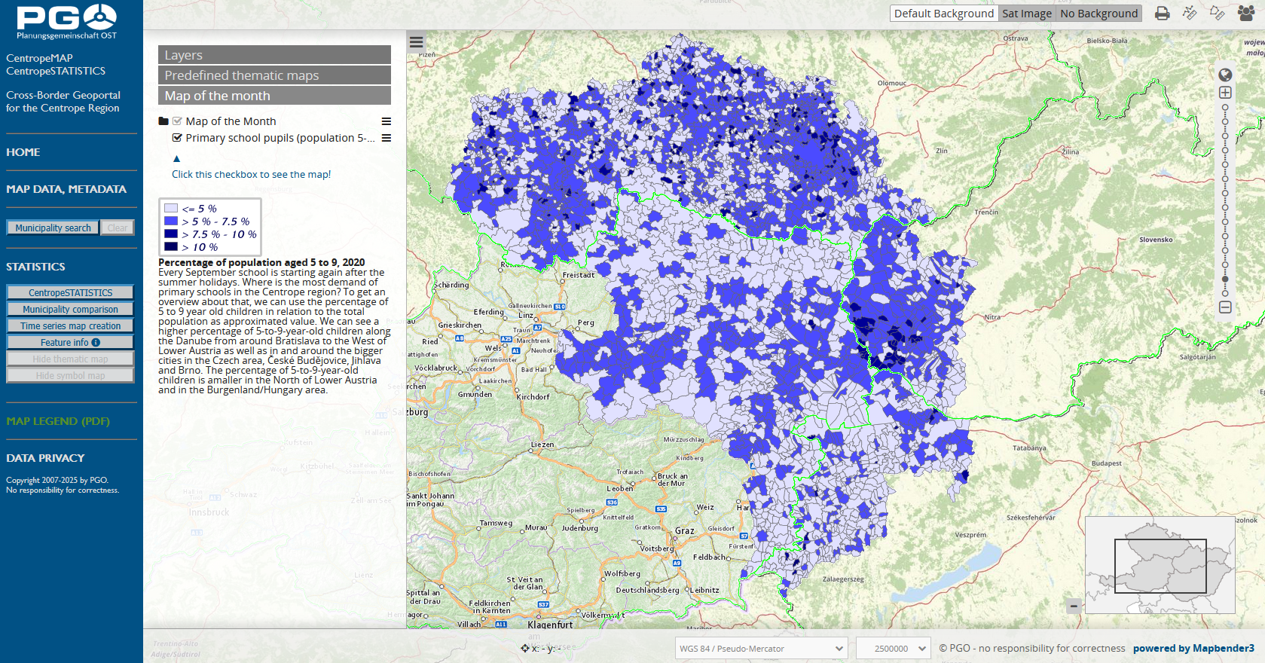Click inside the overview map thumbnail

tap(1160, 565)
